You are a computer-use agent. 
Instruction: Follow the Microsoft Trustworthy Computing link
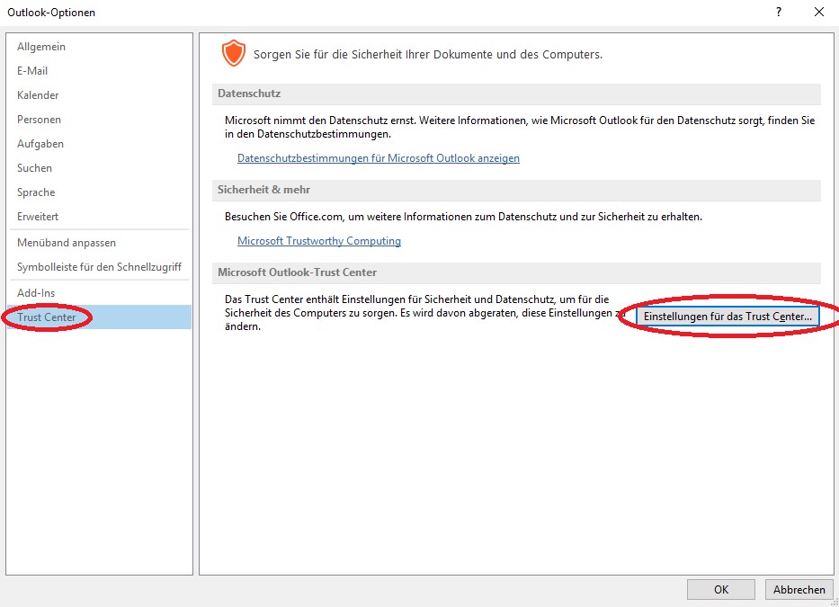coord(319,241)
